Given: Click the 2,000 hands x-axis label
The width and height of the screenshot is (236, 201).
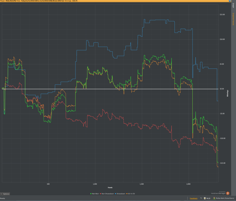Looking at the screenshot, I should click(x=188, y=184).
